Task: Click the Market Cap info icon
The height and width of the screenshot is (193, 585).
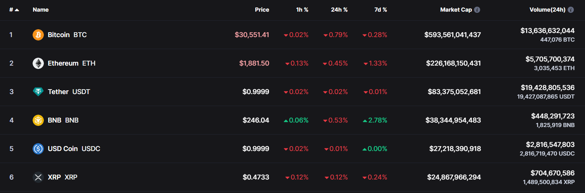Action: click(x=477, y=10)
